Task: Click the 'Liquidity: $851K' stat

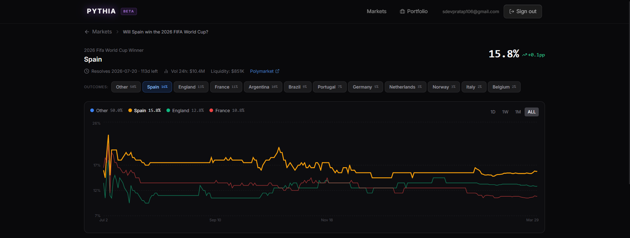Action: [228, 71]
